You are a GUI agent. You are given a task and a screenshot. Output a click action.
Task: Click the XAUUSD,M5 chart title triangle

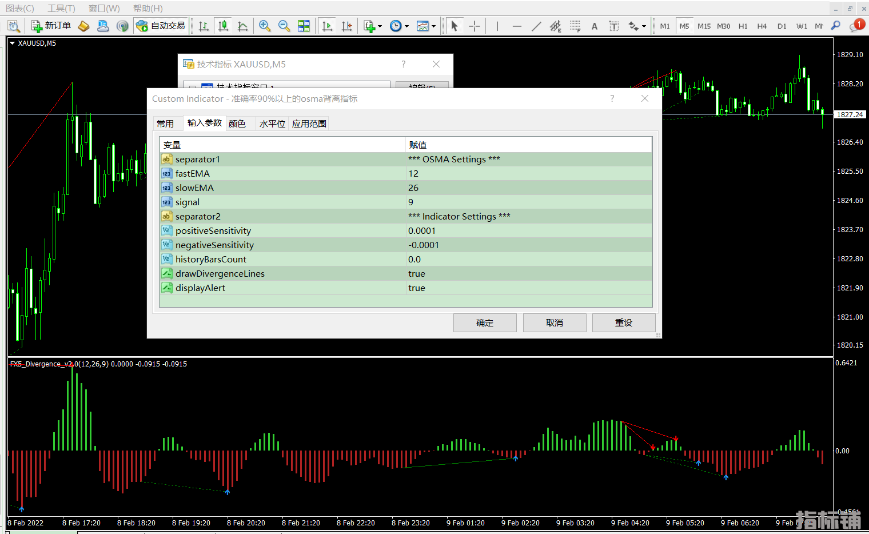[x=12, y=43]
